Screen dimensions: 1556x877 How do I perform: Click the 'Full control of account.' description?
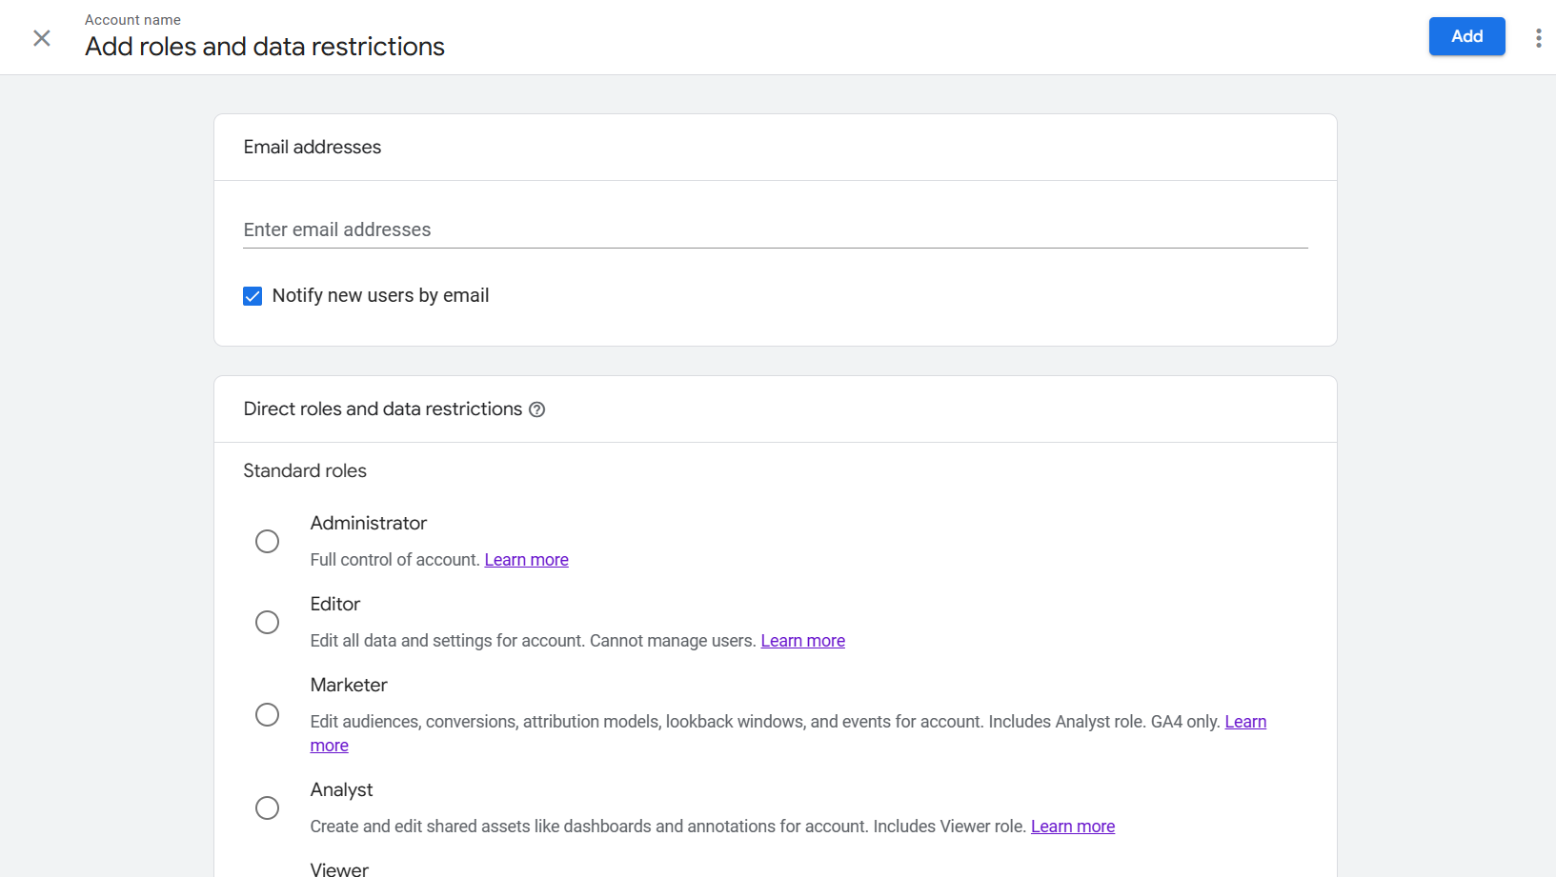[x=394, y=560]
